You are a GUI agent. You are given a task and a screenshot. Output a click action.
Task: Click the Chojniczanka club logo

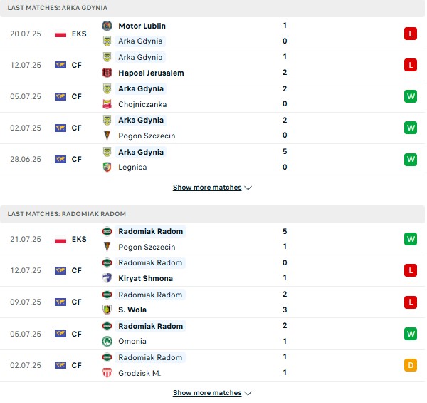click(107, 104)
